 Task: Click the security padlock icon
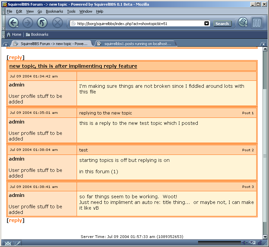click(260, 243)
